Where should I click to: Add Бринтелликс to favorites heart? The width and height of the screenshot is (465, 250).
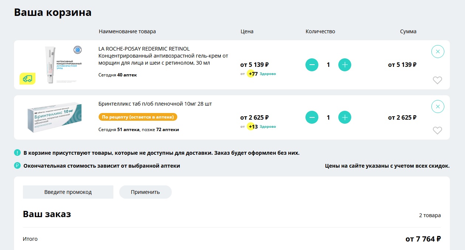437,130
